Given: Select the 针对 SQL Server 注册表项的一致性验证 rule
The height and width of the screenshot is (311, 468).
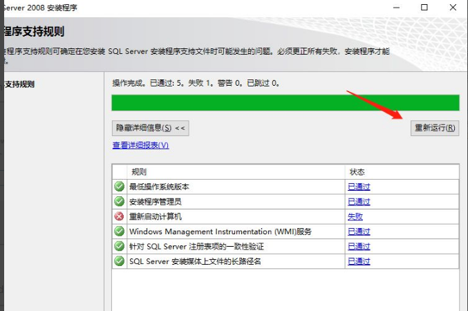Looking at the screenshot, I should (x=196, y=247).
